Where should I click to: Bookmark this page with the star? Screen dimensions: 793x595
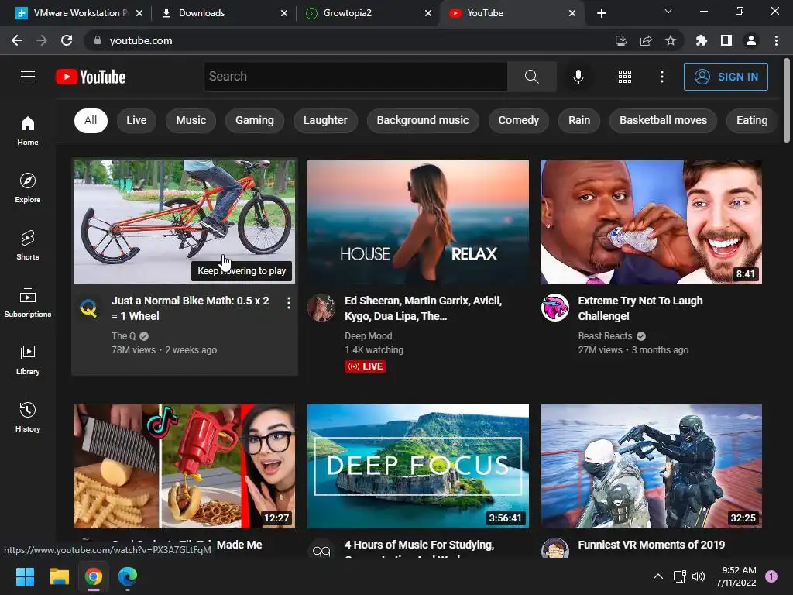click(x=670, y=40)
